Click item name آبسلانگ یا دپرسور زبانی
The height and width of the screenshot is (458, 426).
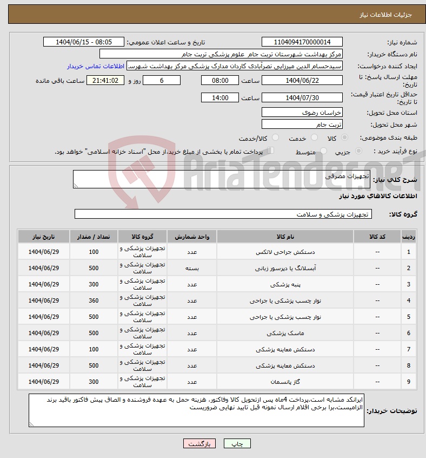pos(285,268)
